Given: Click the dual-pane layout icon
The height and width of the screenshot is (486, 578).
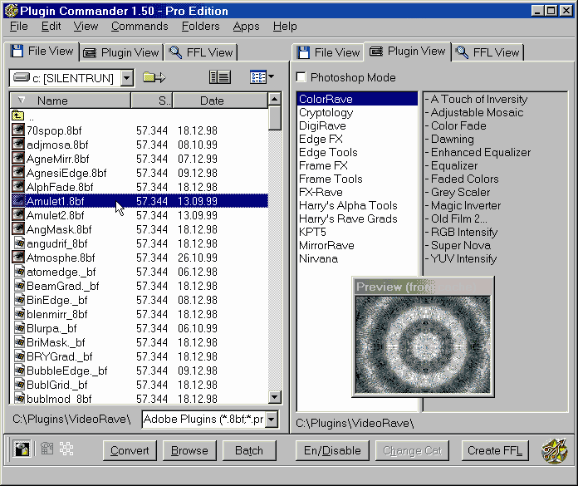Looking at the screenshot, I should [219, 77].
